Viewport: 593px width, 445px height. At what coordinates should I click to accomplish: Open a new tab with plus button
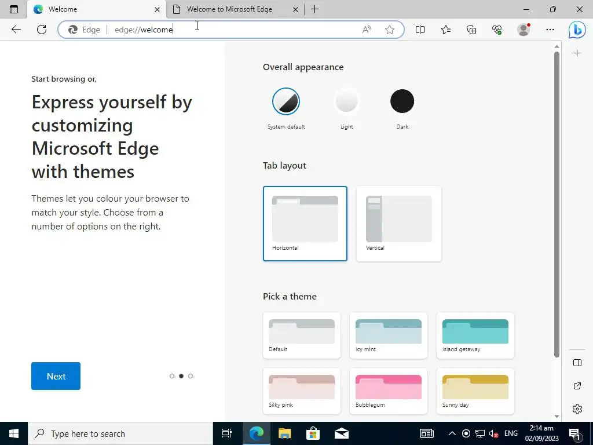pyautogui.click(x=314, y=9)
